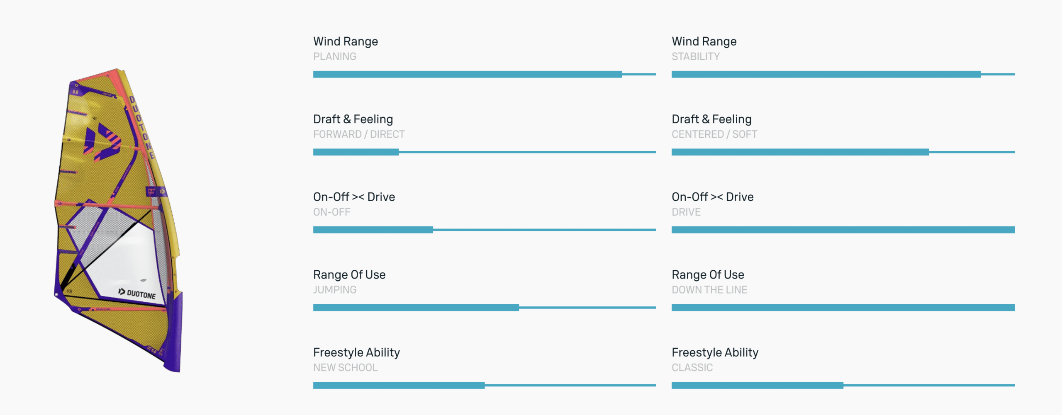Click the DOWN THE LINE label
Screen dimensions: 1062x415
click(x=709, y=290)
